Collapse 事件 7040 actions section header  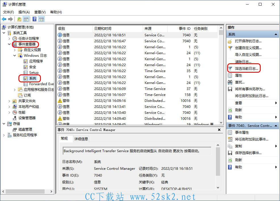click(x=276, y=126)
